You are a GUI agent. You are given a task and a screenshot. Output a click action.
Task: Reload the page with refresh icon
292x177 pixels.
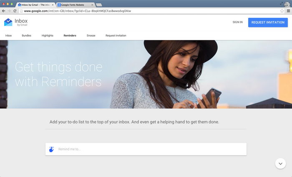[15, 11]
